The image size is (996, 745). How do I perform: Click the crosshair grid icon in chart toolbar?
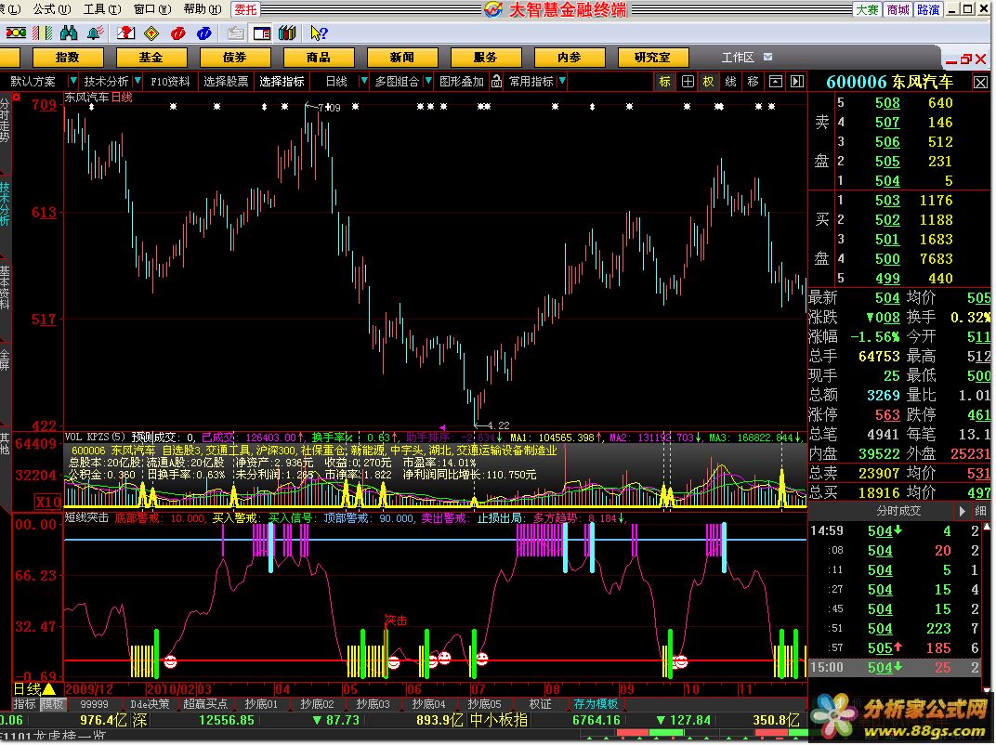pos(688,82)
